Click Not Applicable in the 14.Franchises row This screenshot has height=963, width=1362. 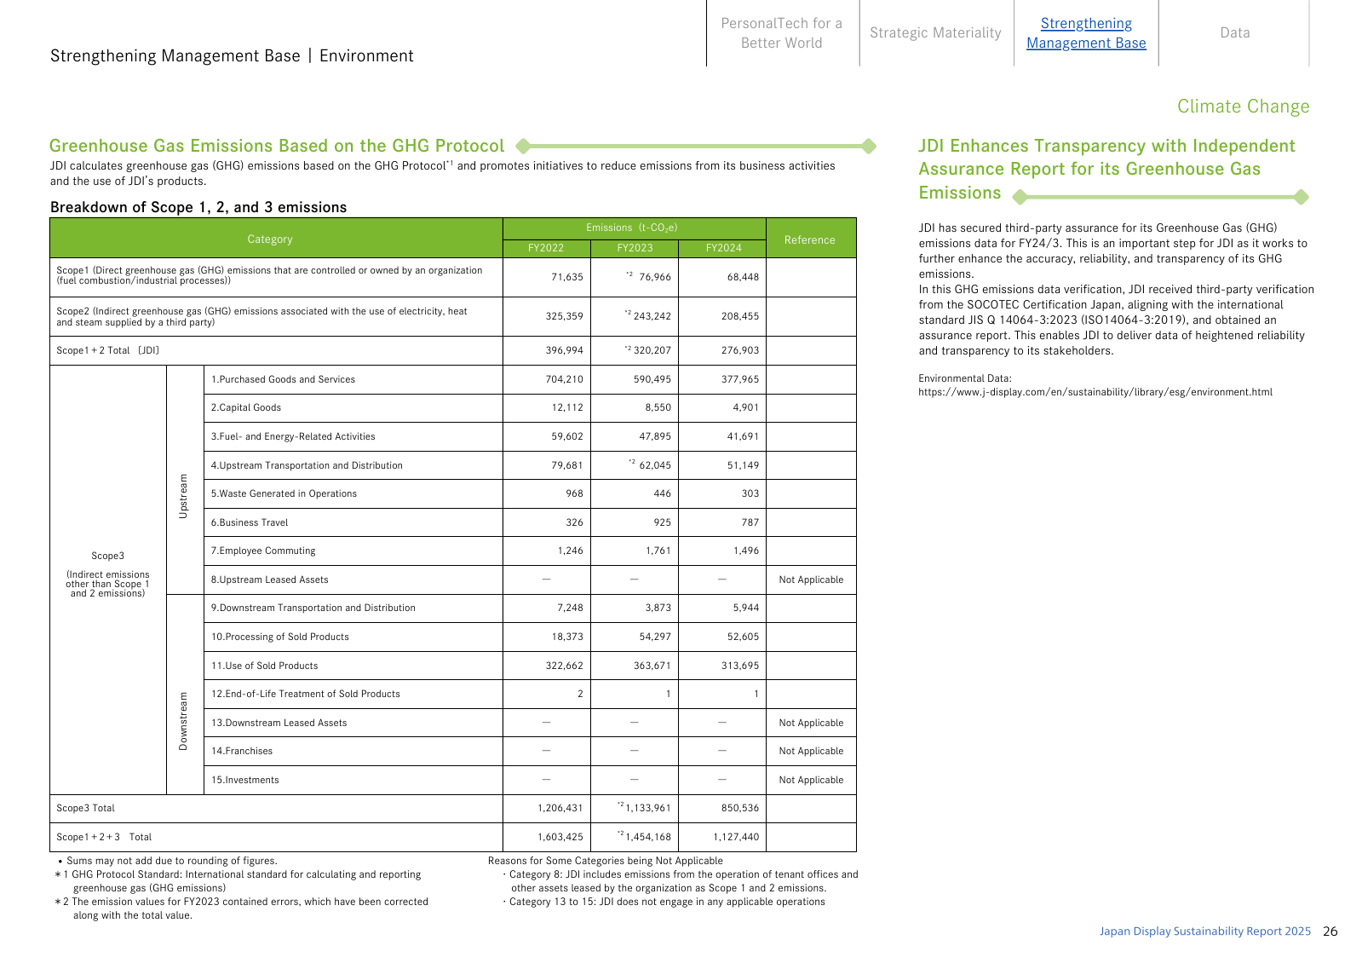(811, 751)
